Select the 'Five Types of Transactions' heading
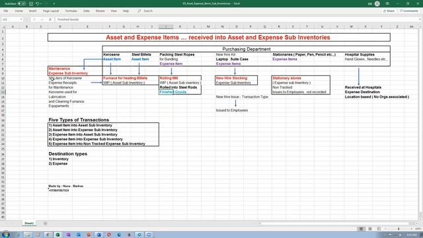The image size is (423, 238). point(79,120)
